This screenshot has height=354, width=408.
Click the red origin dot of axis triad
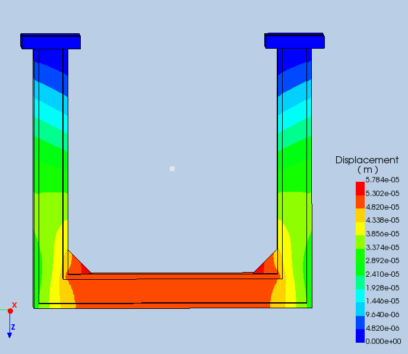click(x=10, y=311)
